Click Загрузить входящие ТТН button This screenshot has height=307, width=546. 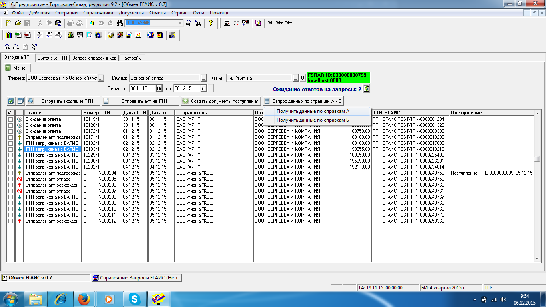[63, 101]
